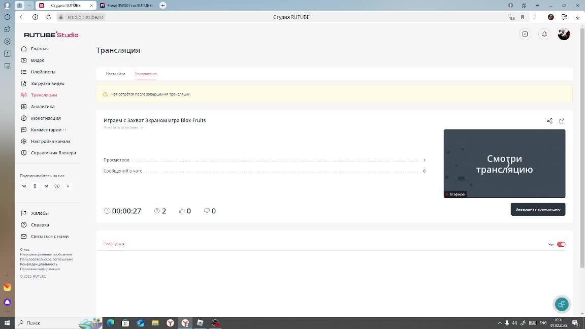Open File Explorer from taskbar
The image size is (585, 329).
pos(155,323)
